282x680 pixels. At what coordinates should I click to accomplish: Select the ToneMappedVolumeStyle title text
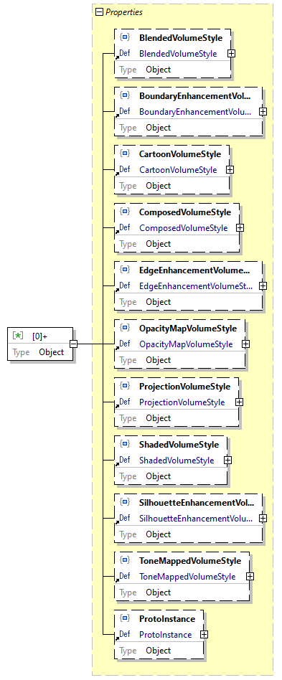pos(190,561)
